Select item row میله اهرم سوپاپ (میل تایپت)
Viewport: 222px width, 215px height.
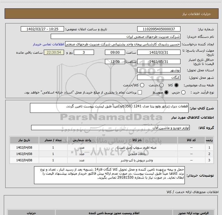(x=112, y=147)
